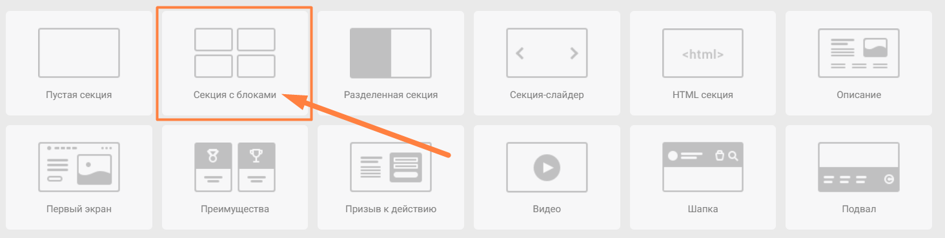Select the Пустая секция empty frame icon
This screenshot has width=945, height=238.
click(x=79, y=53)
